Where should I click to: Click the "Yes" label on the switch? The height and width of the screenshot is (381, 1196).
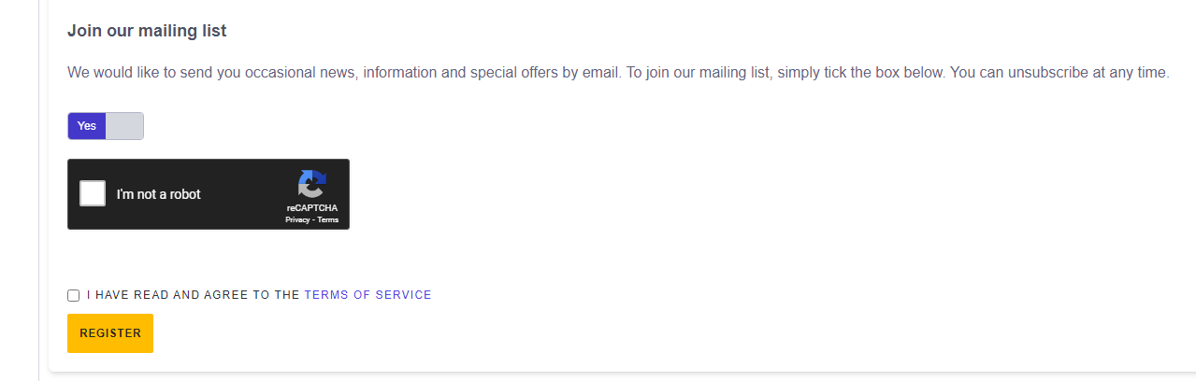click(x=87, y=126)
